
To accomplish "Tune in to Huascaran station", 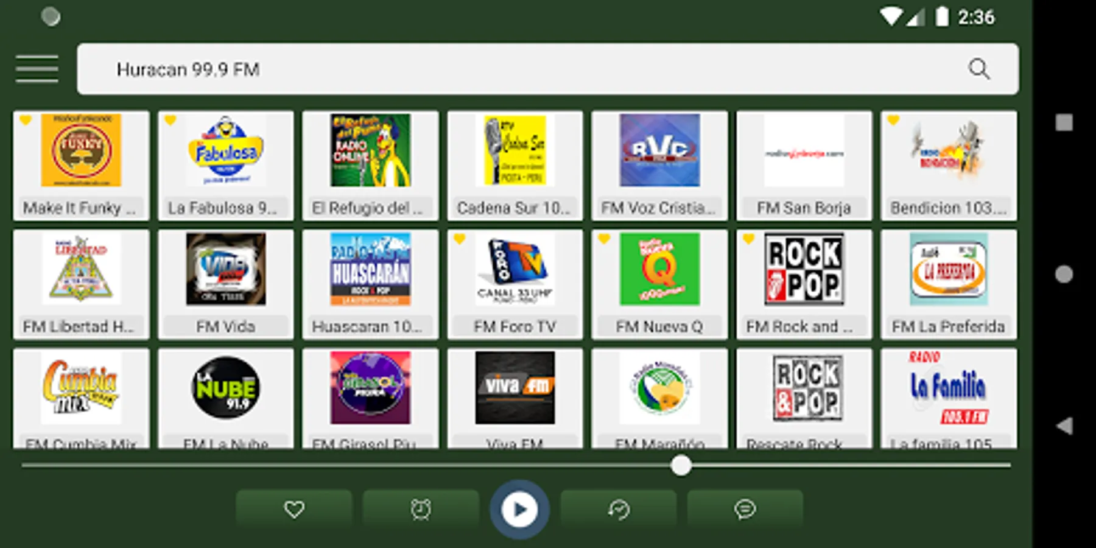I will pyautogui.click(x=370, y=284).
